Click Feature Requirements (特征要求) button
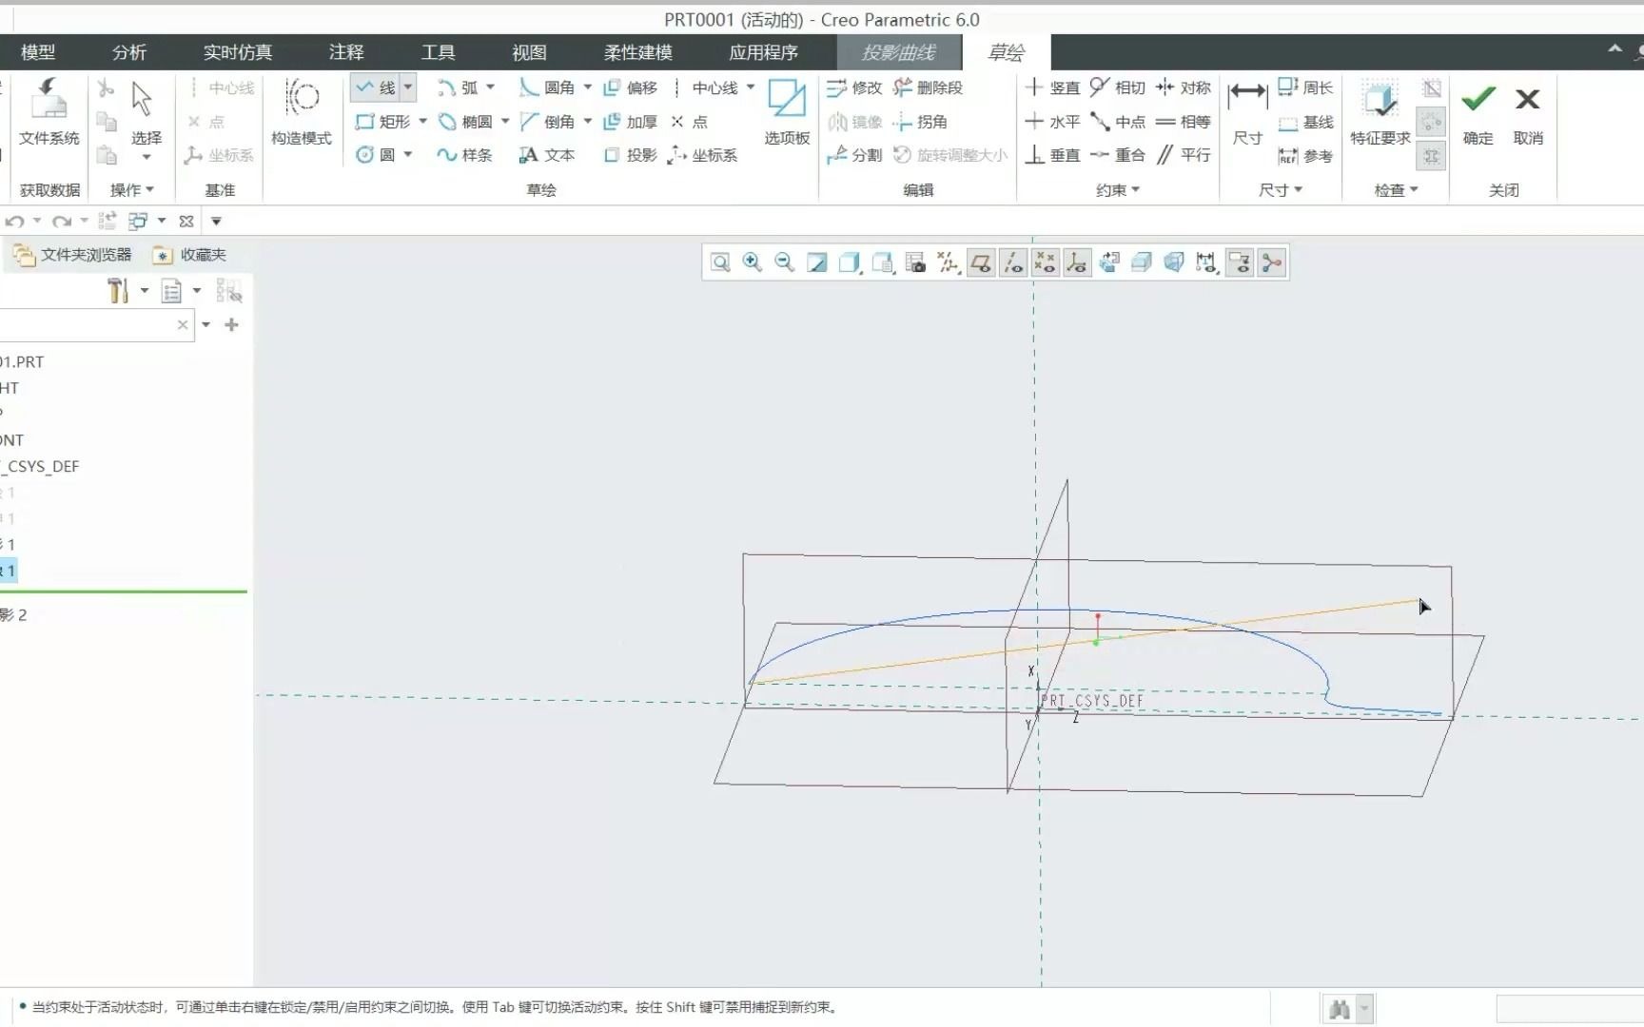The width and height of the screenshot is (1644, 1027). pos(1380,112)
